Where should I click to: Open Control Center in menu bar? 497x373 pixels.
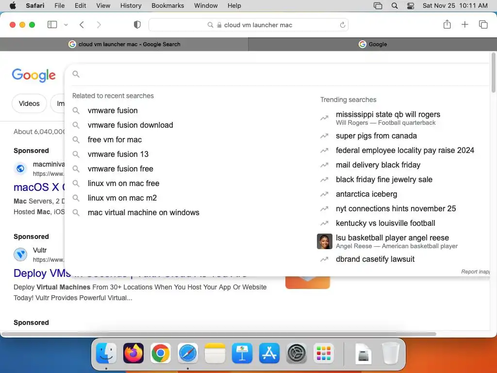coord(411,5)
